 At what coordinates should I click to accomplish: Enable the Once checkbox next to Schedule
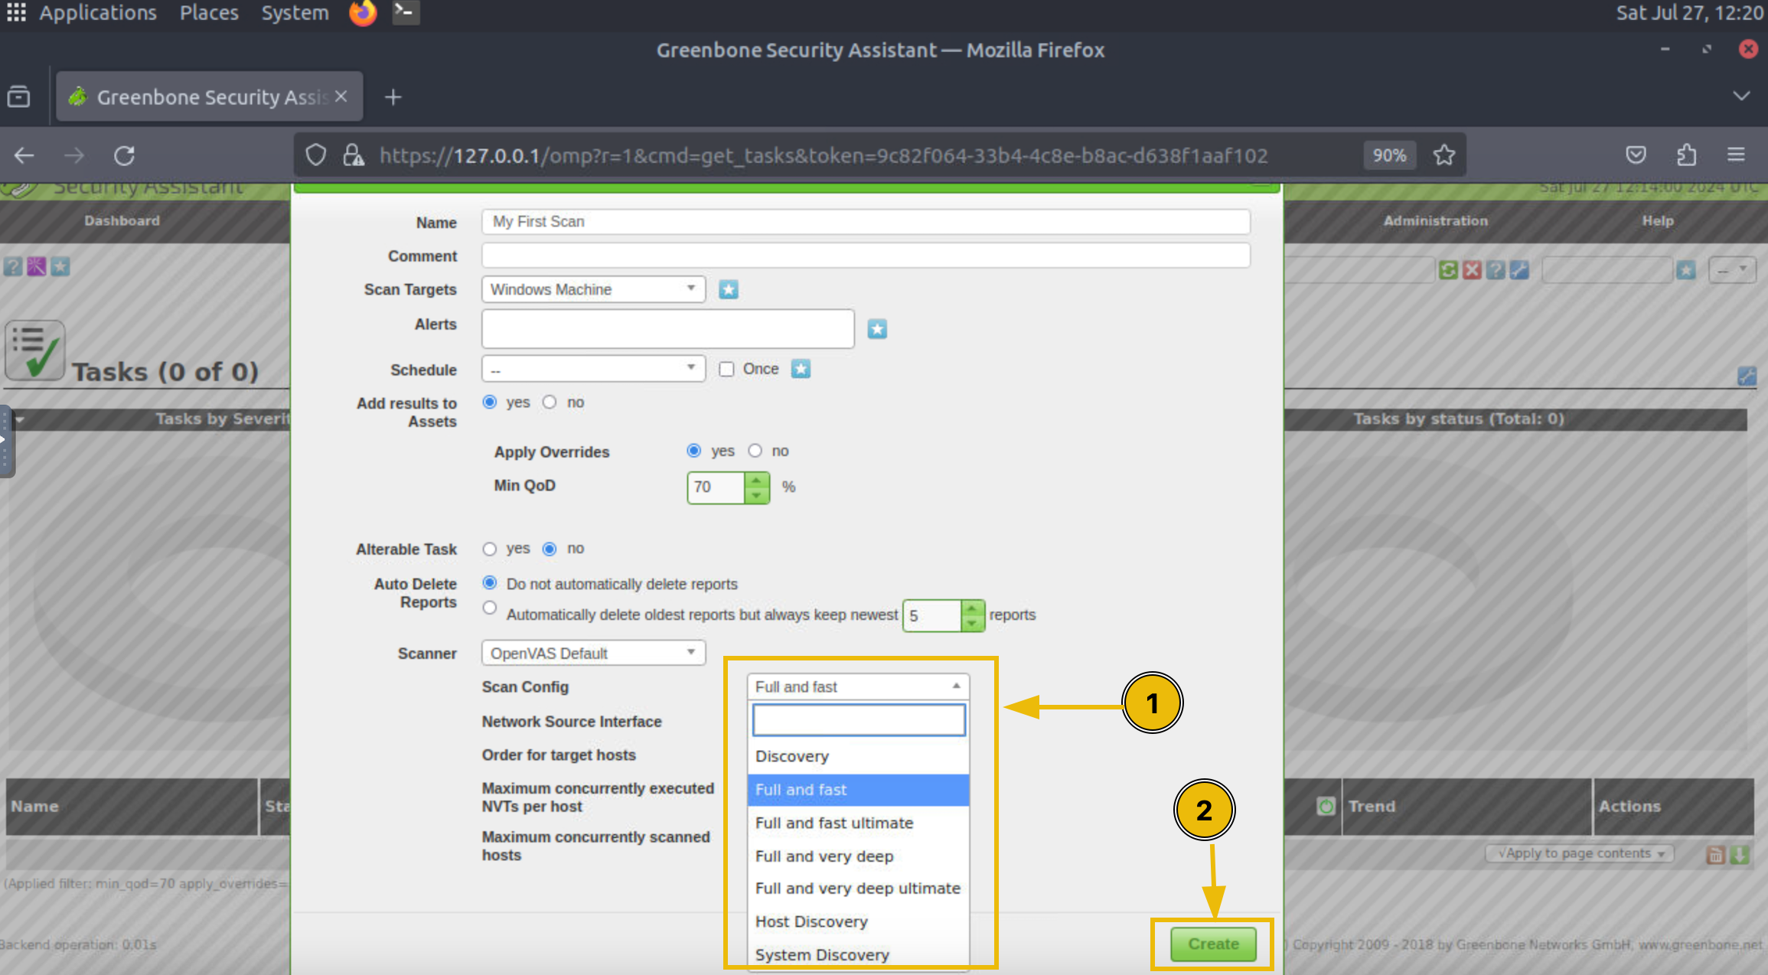click(726, 369)
